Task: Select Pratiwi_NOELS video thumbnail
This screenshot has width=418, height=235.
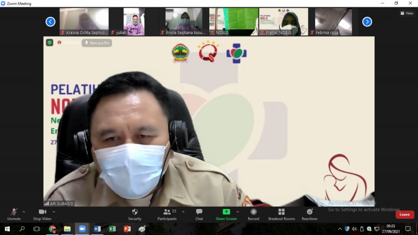Action: click(x=284, y=22)
